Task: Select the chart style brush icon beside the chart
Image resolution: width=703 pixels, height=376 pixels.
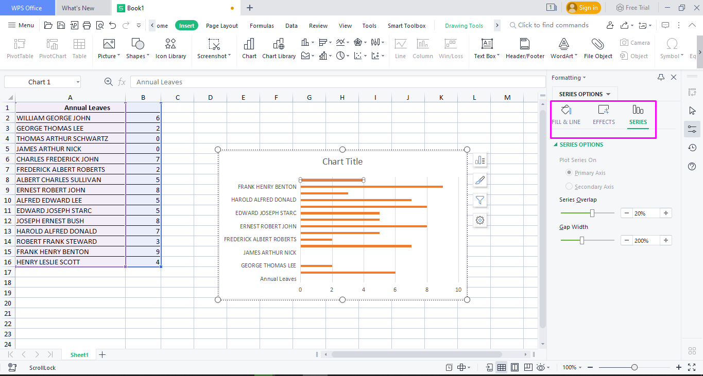Action: click(x=479, y=180)
